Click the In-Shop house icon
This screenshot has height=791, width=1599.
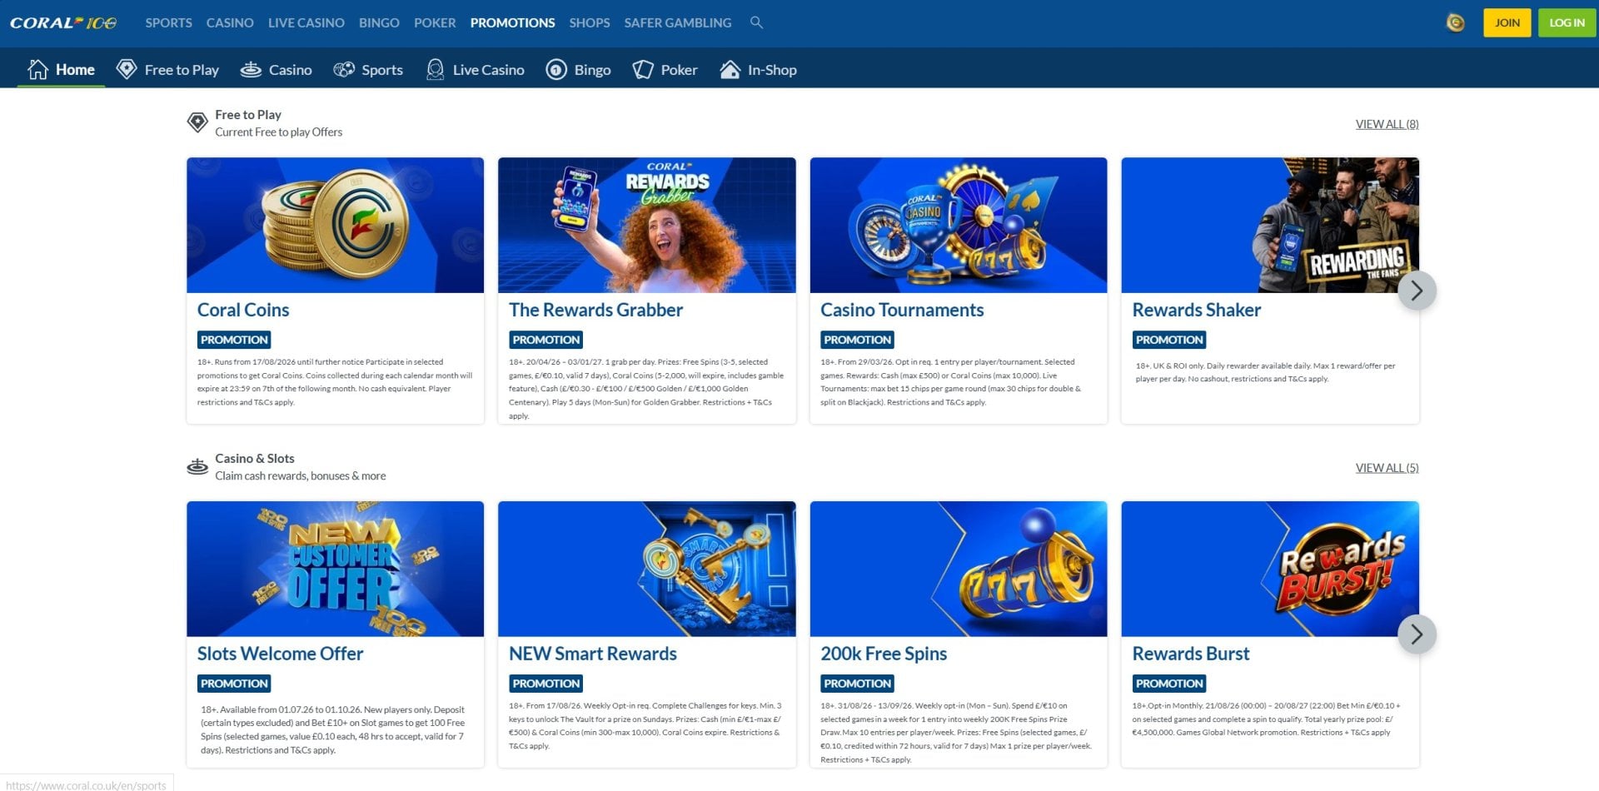[x=730, y=69]
